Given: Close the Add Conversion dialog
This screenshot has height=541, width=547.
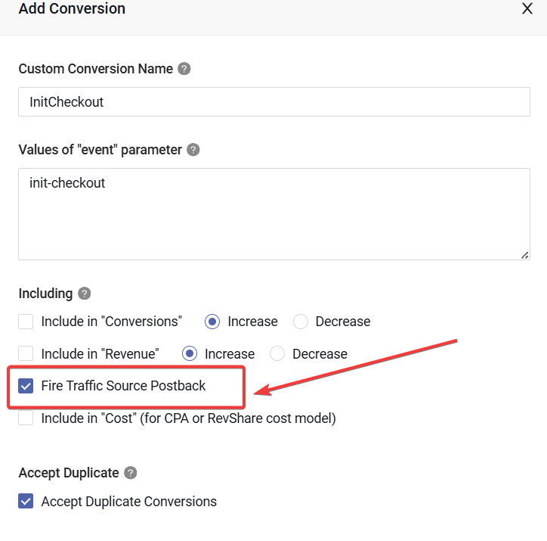Looking at the screenshot, I should 527,9.
